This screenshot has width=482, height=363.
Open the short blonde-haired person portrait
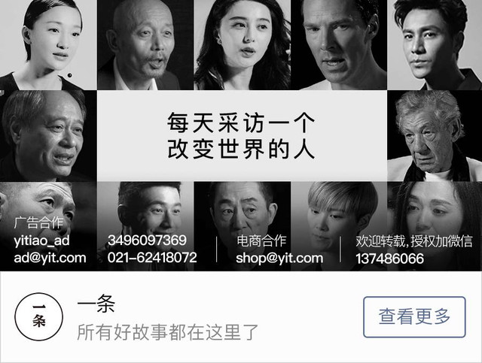click(x=339, y=226)
